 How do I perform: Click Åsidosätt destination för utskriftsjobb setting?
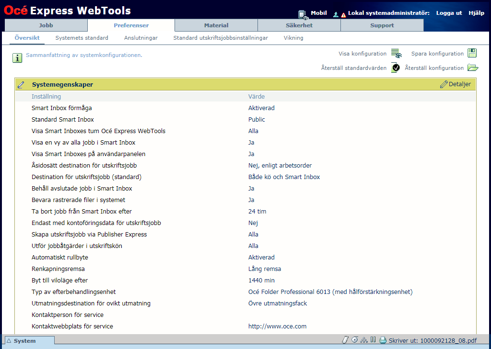(84, 166)
